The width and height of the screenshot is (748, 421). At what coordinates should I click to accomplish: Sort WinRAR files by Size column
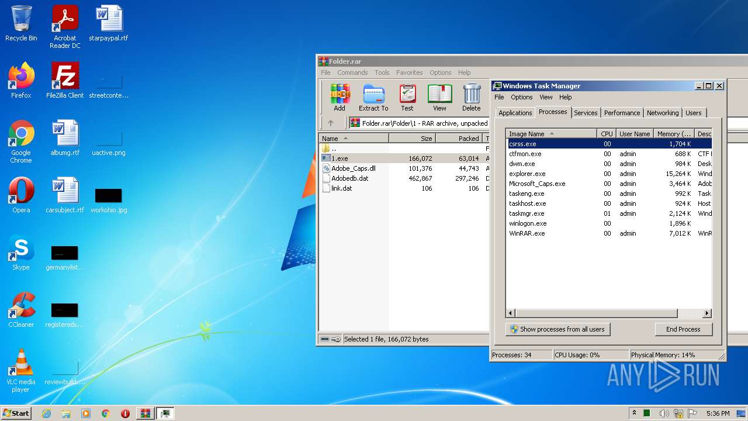point(412,139)
